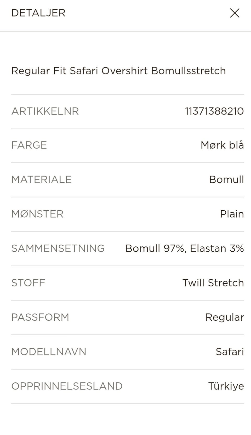Click the Regular fit value
Viewport: 251px width, 435px height.
tap(225, 317)
